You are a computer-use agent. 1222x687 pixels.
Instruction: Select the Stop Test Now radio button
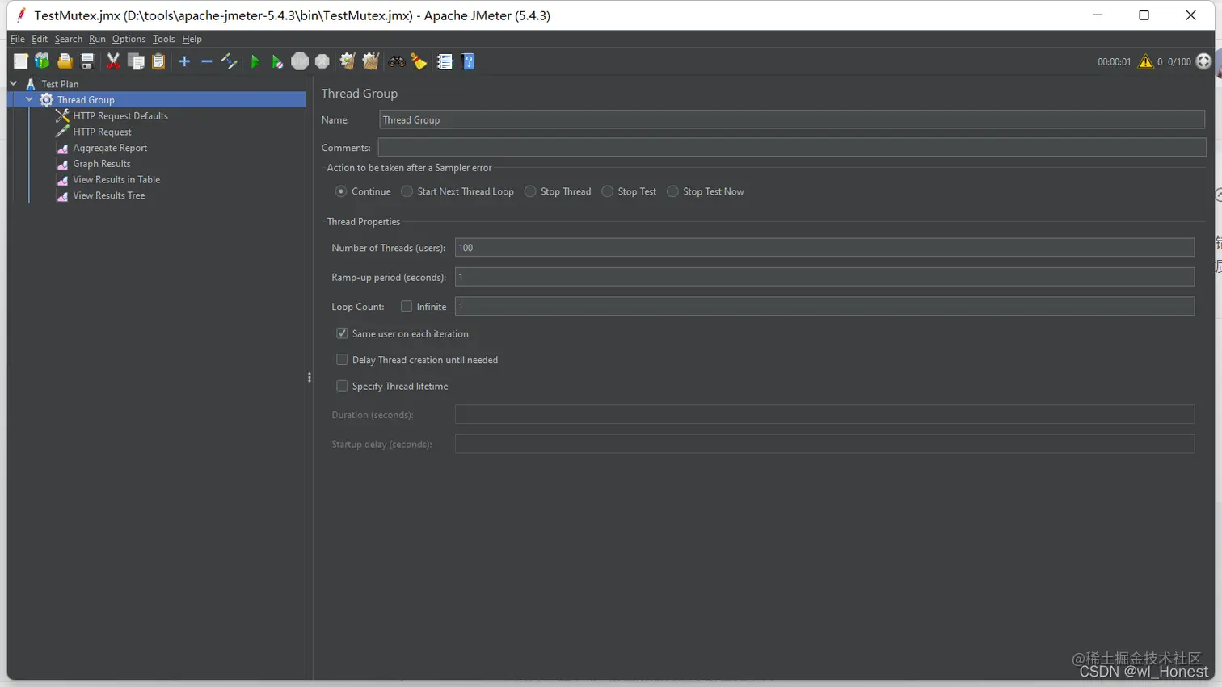(672, 191)
